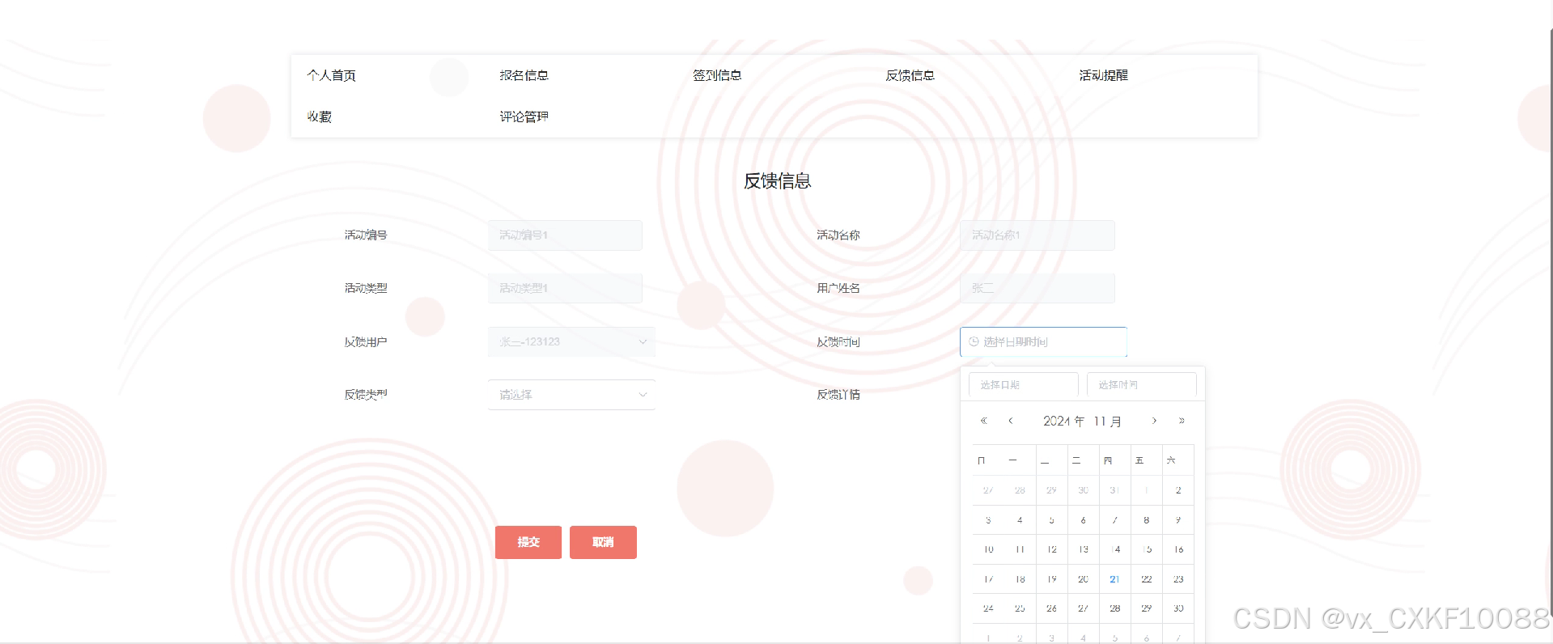This screenshot has height=644, width=1553.
Task: Click the 选择时间 input in picker
Action: coord(1141,384)
